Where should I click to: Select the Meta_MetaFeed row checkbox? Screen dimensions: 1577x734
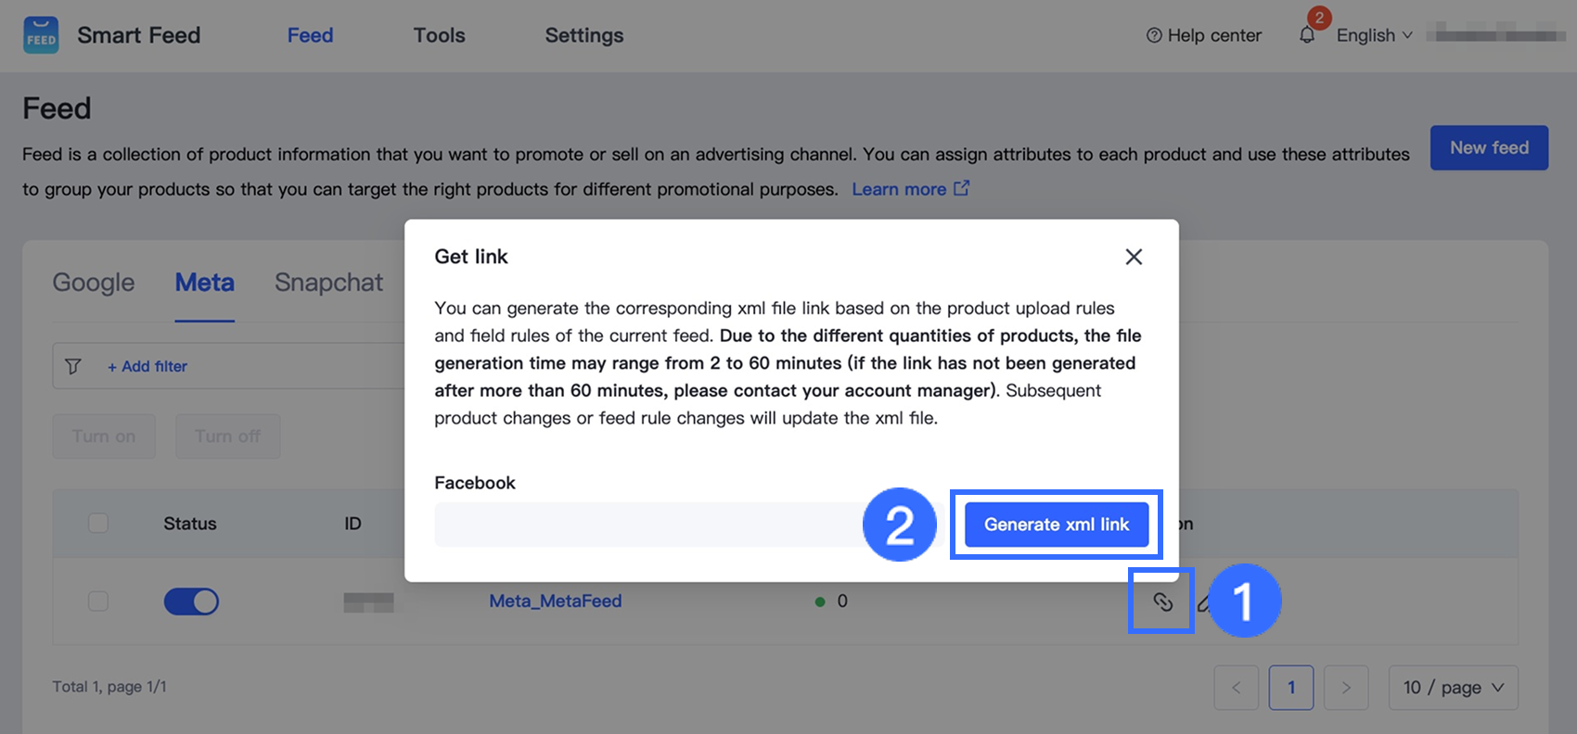point(98,601)
